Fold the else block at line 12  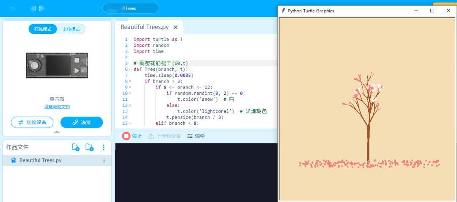[x=130, y=105]
